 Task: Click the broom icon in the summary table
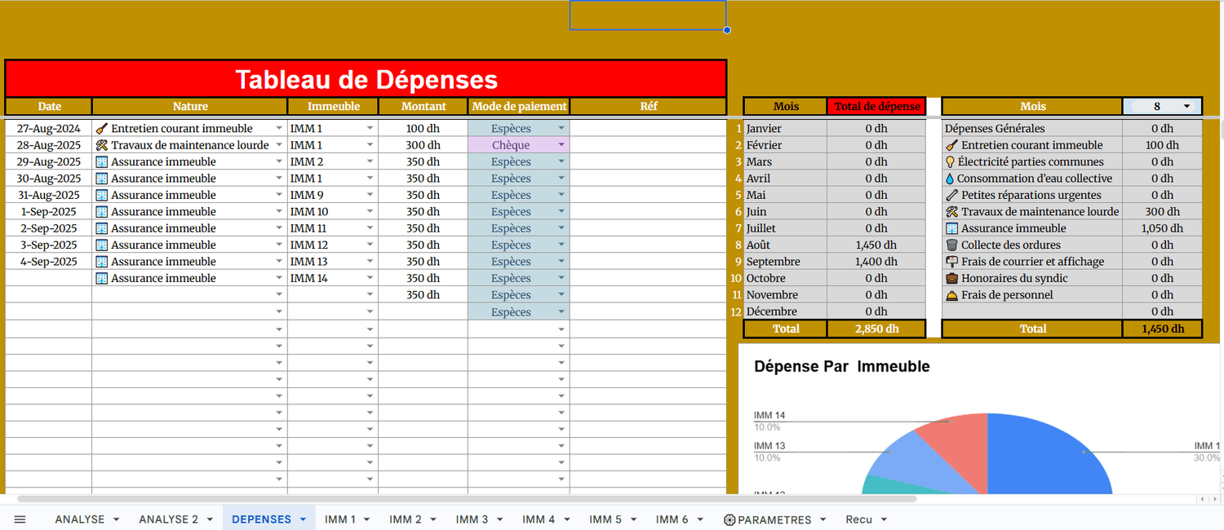[x=951, y=145]
